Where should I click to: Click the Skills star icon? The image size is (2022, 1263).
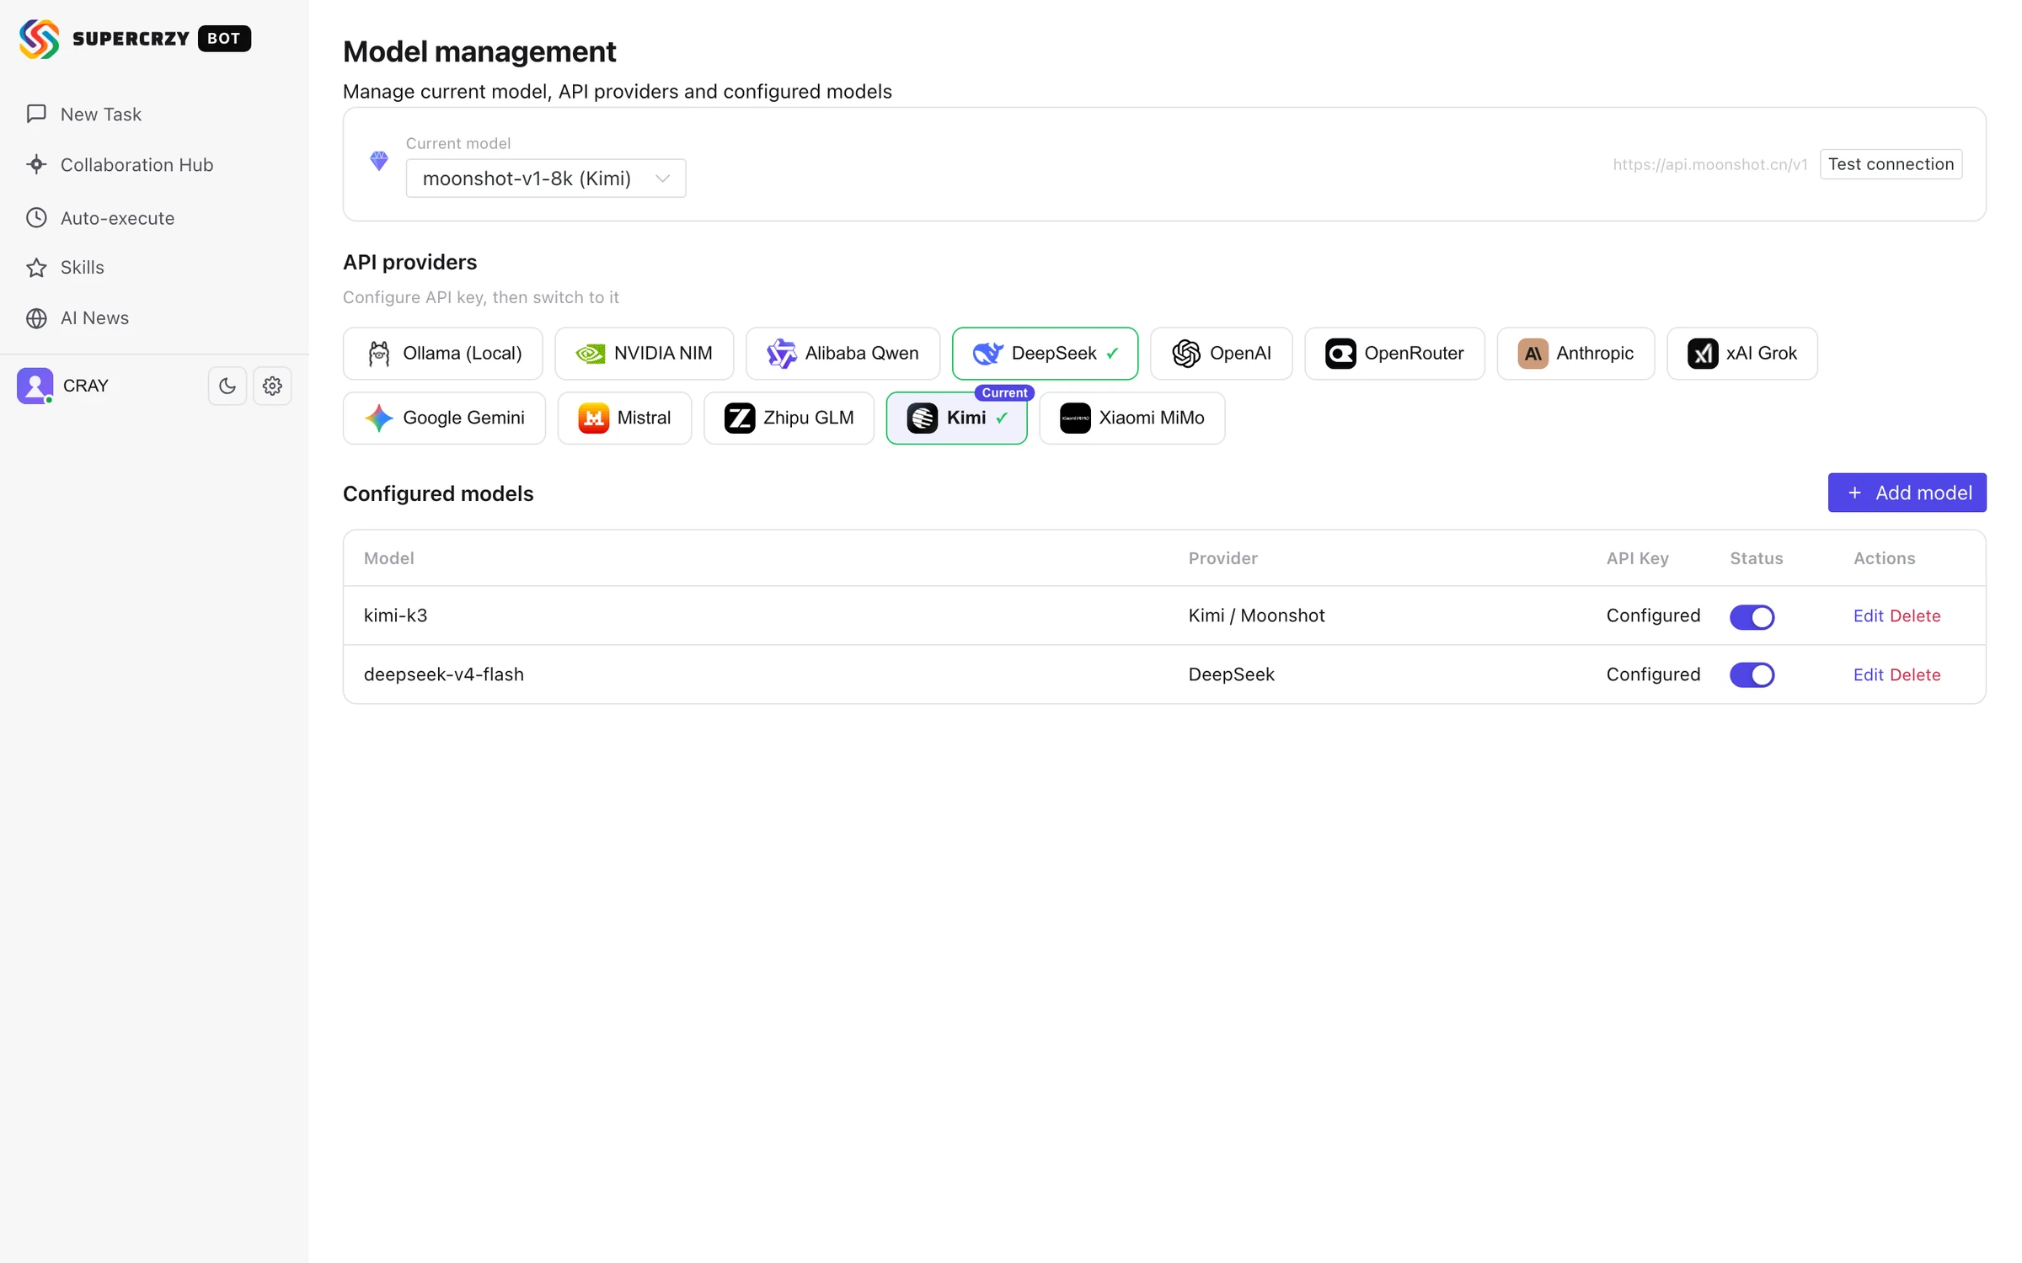click(36, 268)
